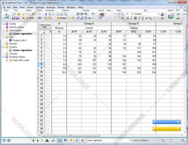Select Project info 1 in navigator
The height and width of the screenshot is (145, 188).
(x=20, y=40)
